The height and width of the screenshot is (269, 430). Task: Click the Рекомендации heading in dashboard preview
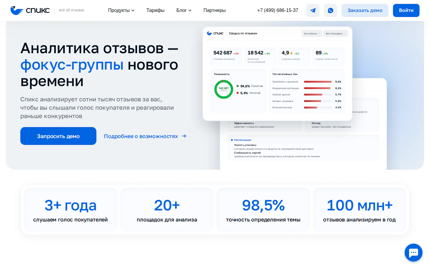(x=243, y=140)
